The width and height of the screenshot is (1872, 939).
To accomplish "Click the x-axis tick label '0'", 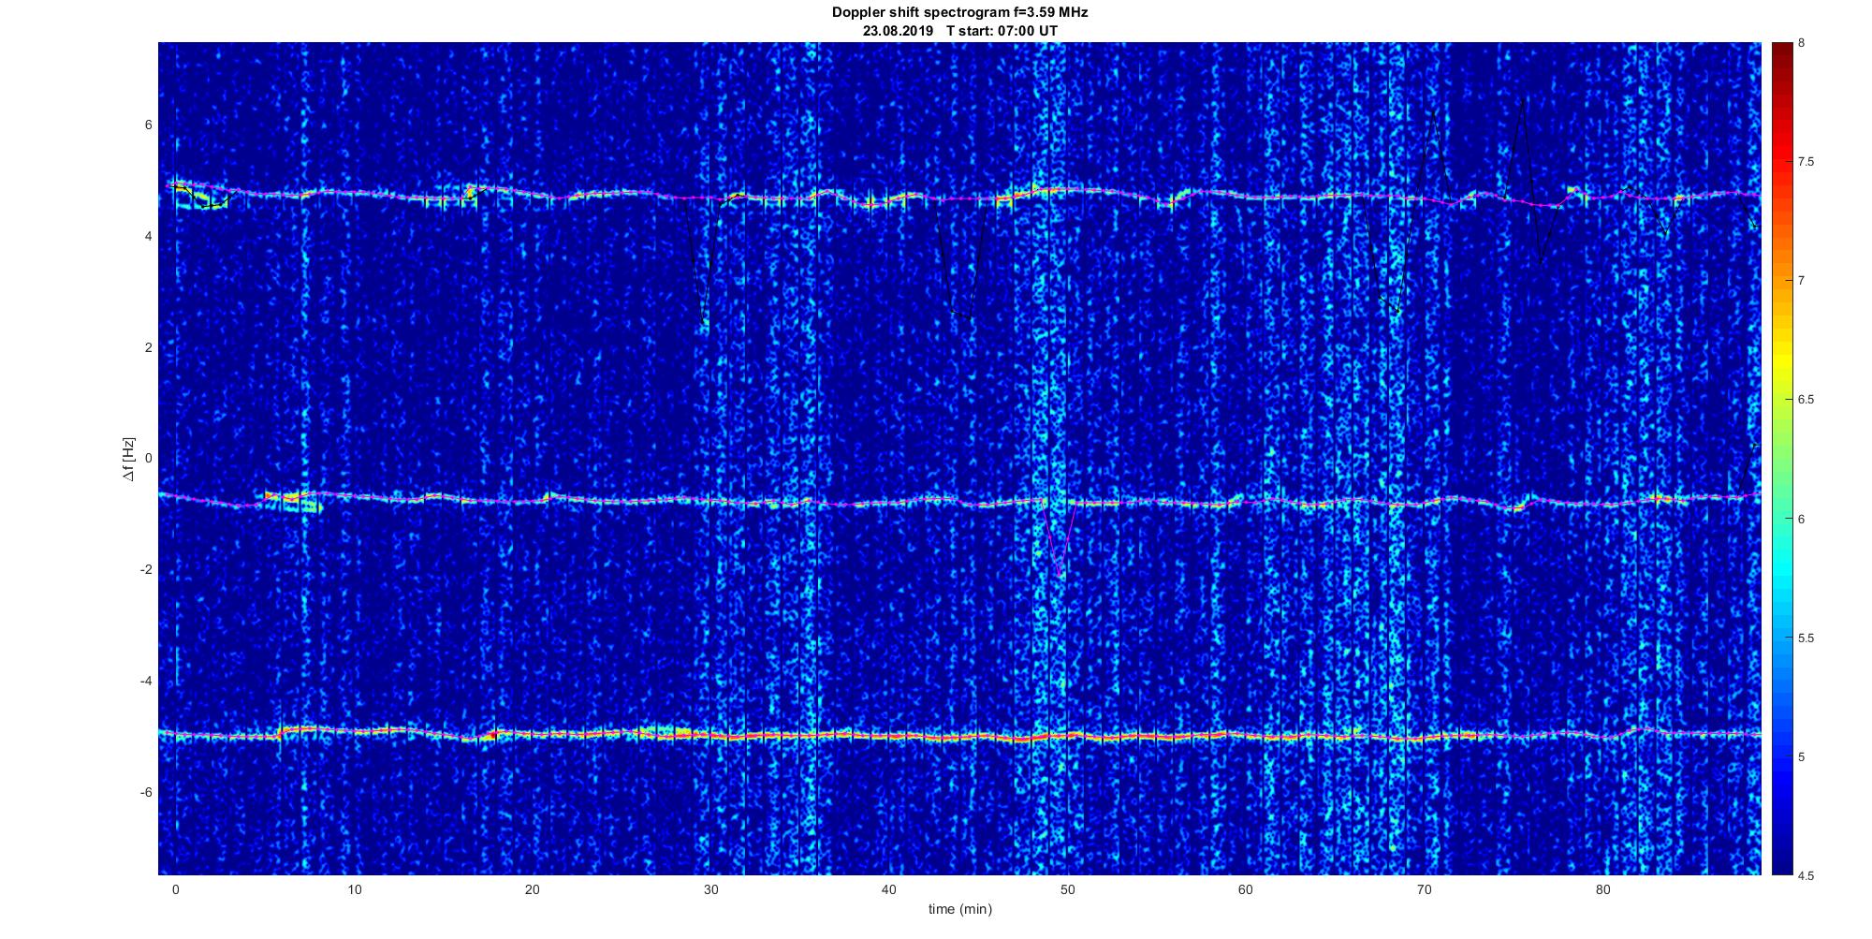I will (x=175, y=889).
